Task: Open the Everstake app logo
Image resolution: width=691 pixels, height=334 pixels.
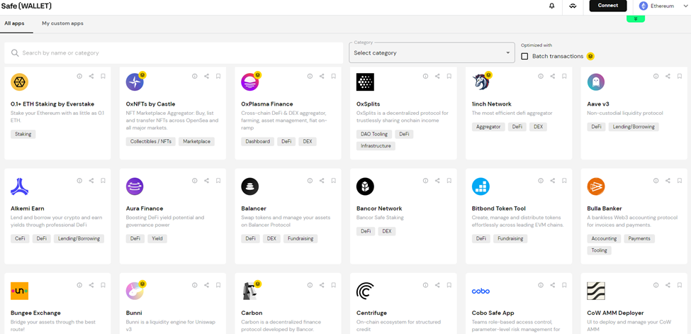Action: pos(19,82)
